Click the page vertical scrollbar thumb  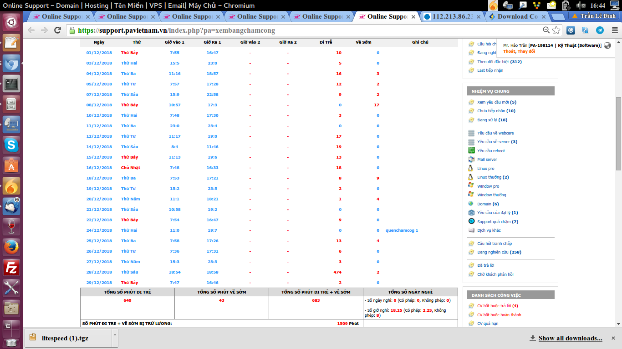[618, 133]
